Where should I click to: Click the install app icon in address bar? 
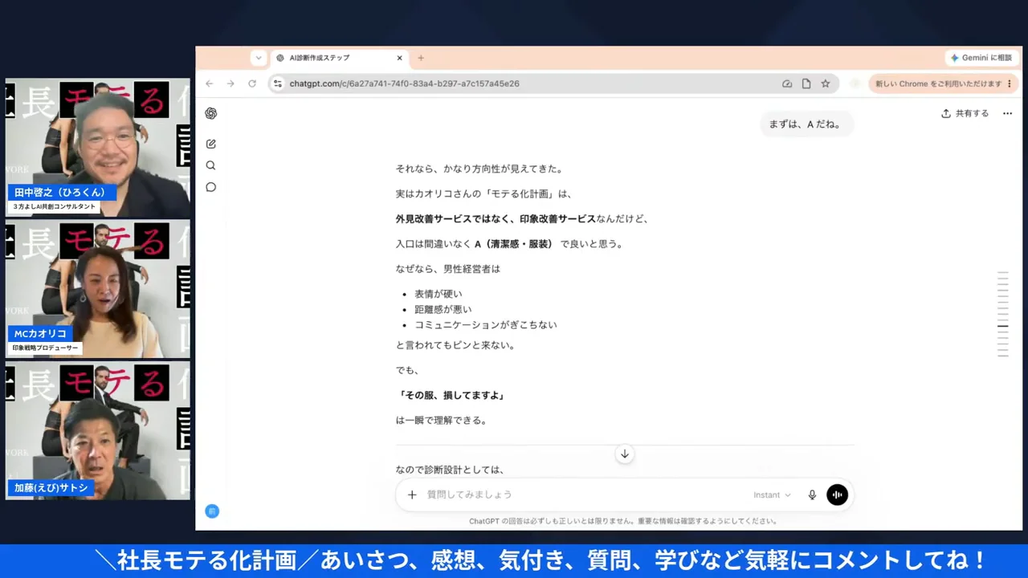787,83
